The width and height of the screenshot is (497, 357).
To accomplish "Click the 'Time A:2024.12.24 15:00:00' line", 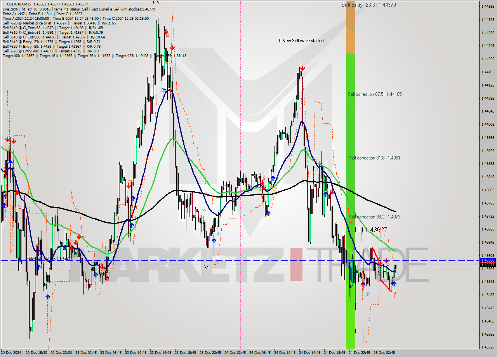I will [75, 18].
